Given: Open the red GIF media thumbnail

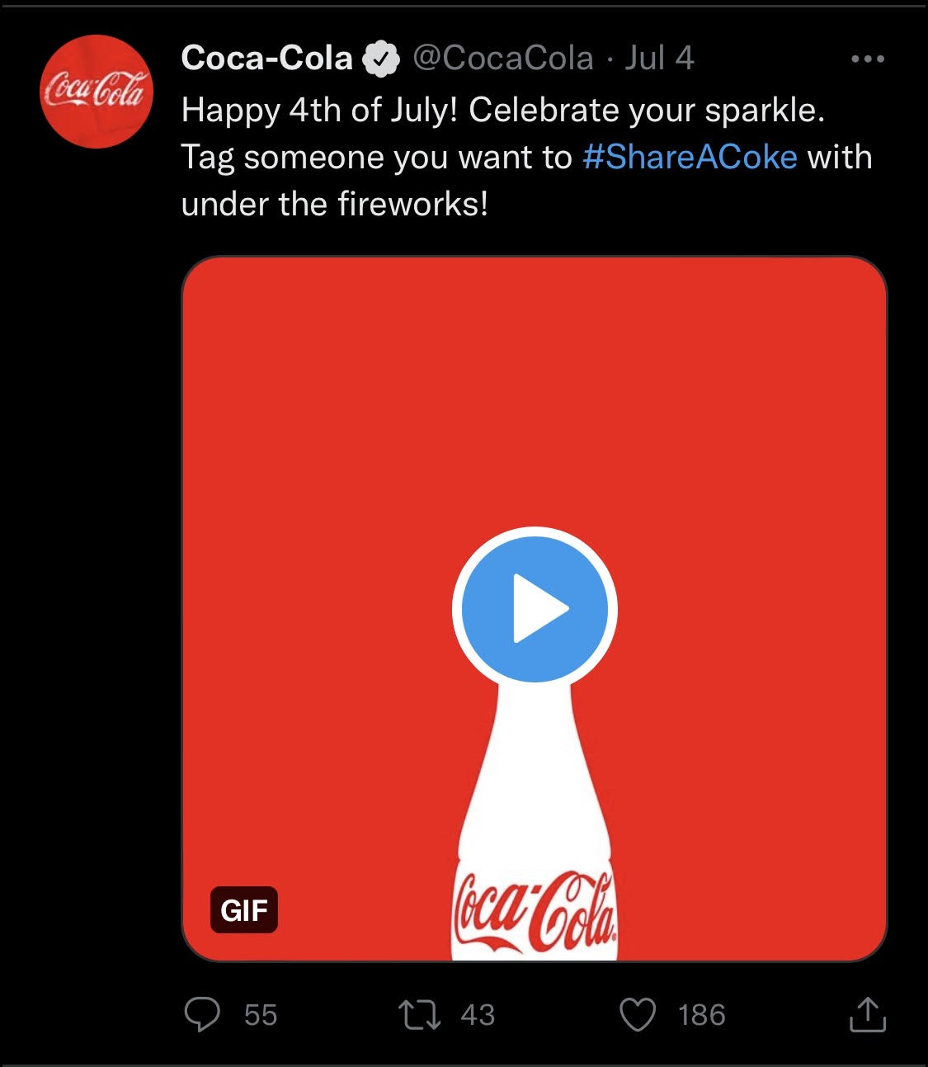Looking at the screenshot, I should tap(535, 609).
